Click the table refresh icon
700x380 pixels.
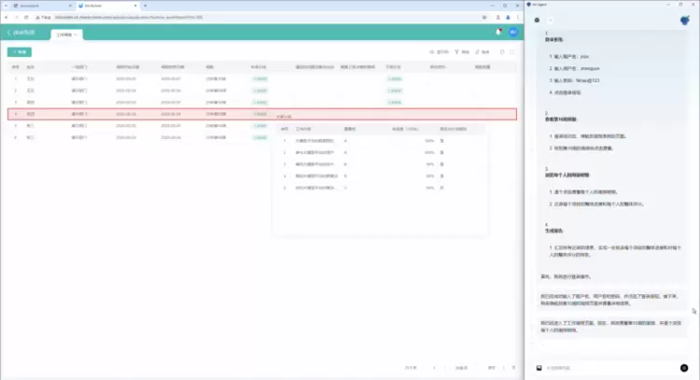point(502,52)
